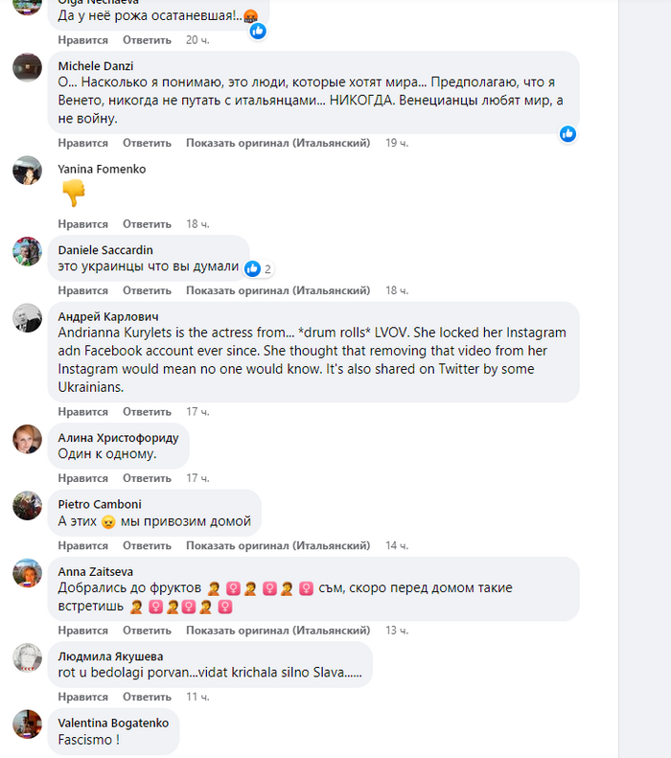Show original for Daniele Saccardin's comment
This screenshot has width=671, height=758.
(x=278, y=290)
